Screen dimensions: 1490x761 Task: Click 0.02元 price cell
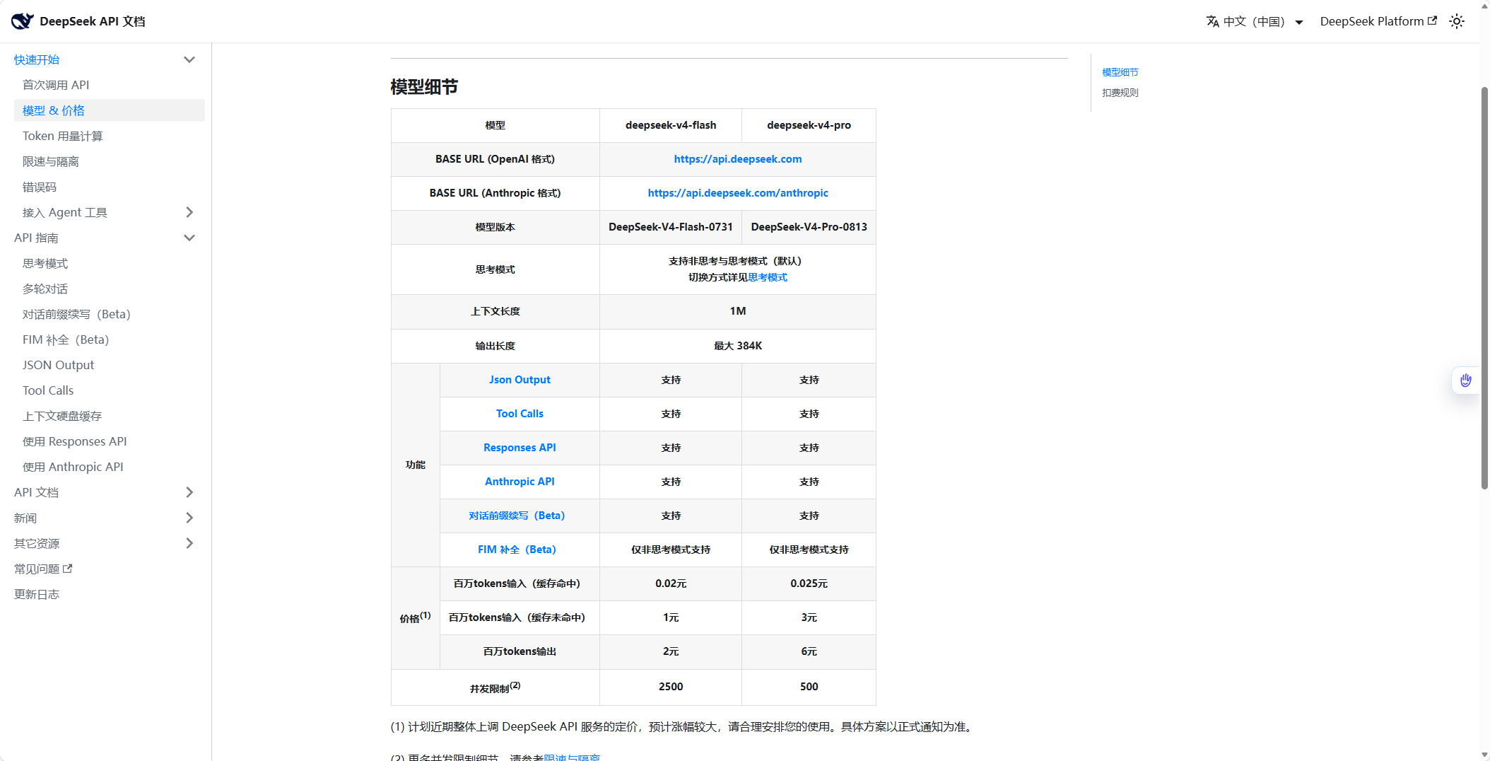tap(671, 583)
